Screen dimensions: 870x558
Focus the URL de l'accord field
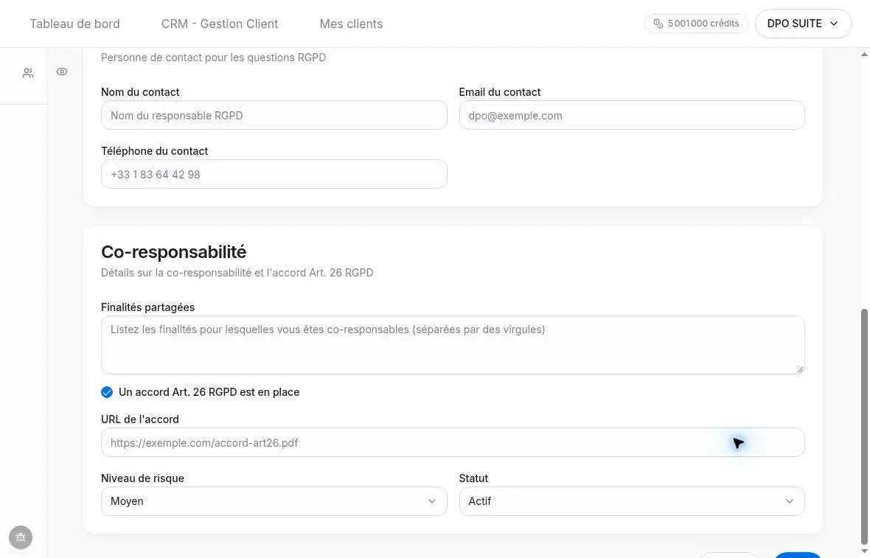453,442
